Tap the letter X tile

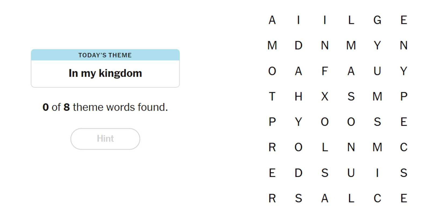325,96
